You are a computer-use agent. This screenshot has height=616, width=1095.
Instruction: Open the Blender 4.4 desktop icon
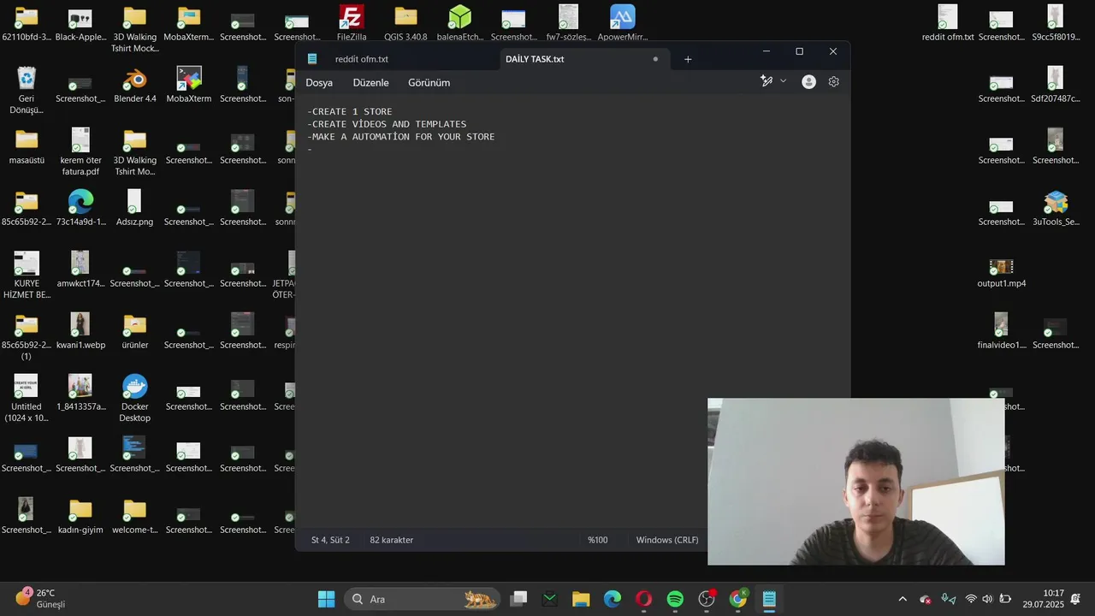pyautogui.click(x=135, y=85)
